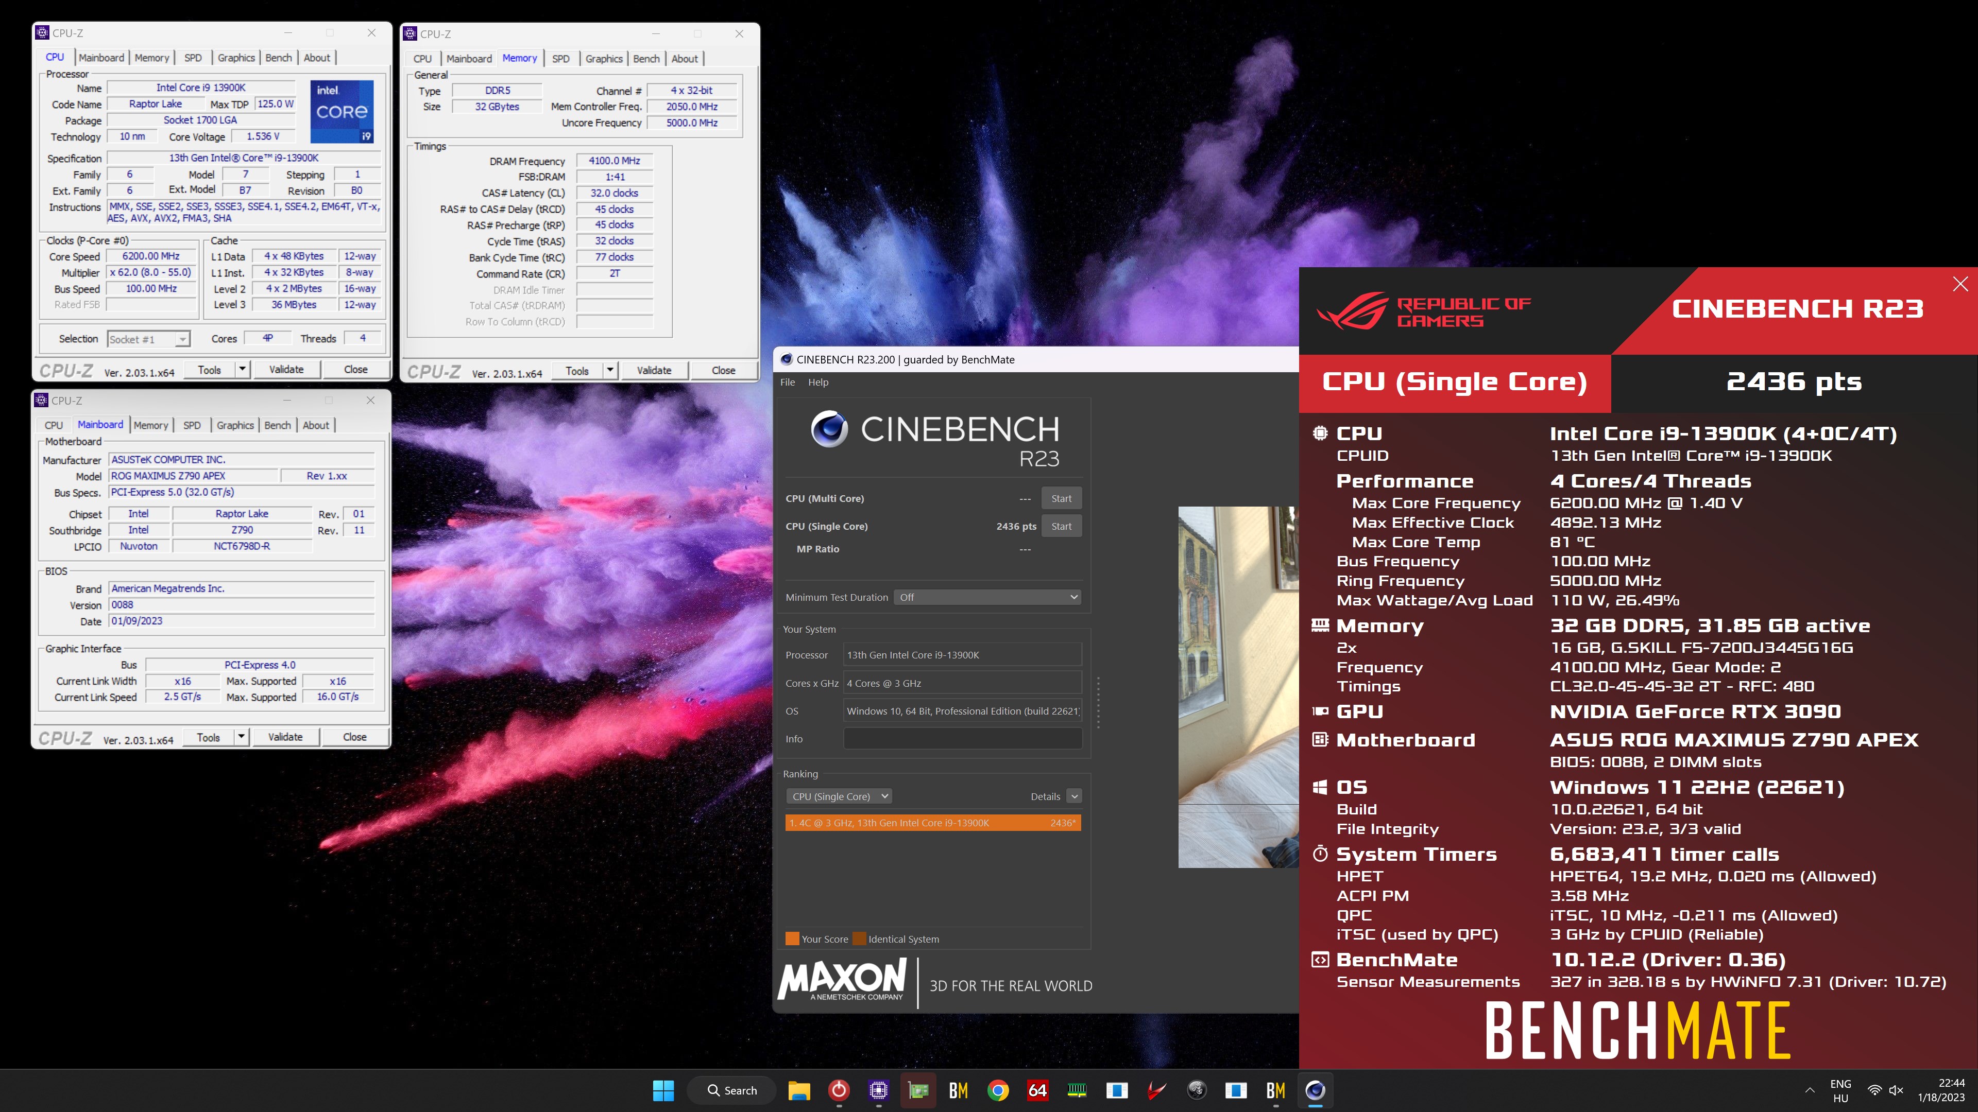Image resolution: width=1978 pixels, height=1112 pixels.
Task: Open Tools dropdown arrow in CPU-Z Memory window
Action: tap(610, 370)
